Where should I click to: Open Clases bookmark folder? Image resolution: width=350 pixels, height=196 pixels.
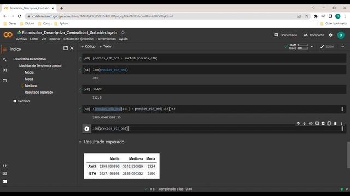point(10,23)
